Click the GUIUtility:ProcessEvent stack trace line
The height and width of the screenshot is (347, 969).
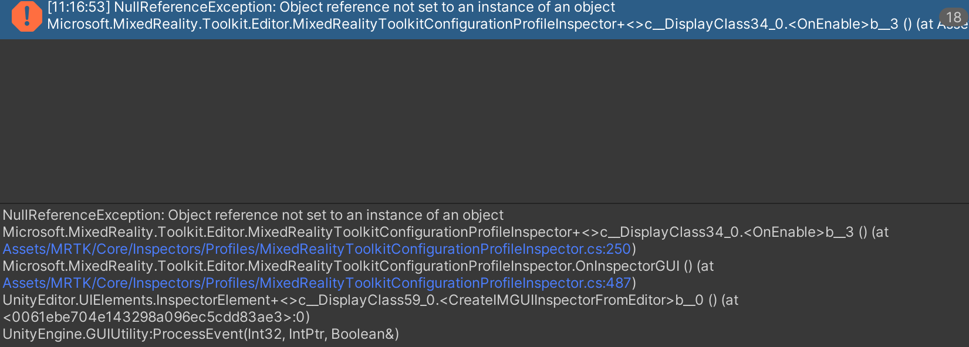pos(200,335)
